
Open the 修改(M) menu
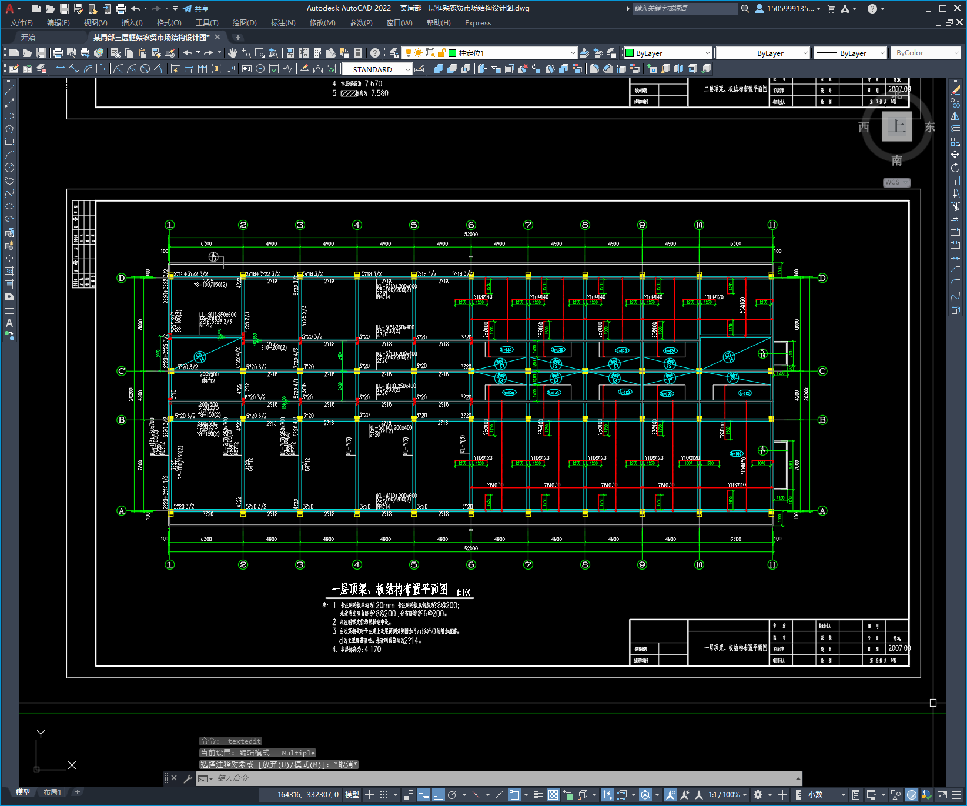click(322, 23)
